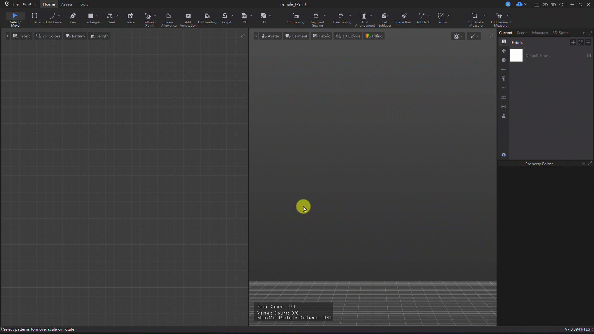Select the Pen tool
594x334 pixels.
pos(73,18)
